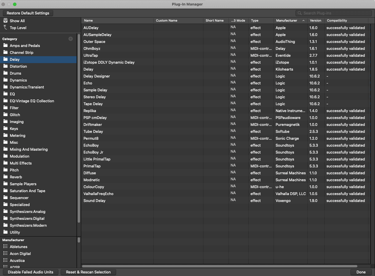Click the Type column header
This screenshot has width=375, height=276.
261,20
